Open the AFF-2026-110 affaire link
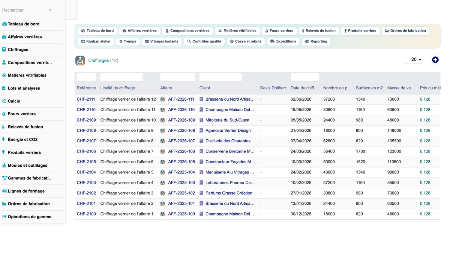The image size is (450, 279). pyautogui.click(x=181, y=110)
